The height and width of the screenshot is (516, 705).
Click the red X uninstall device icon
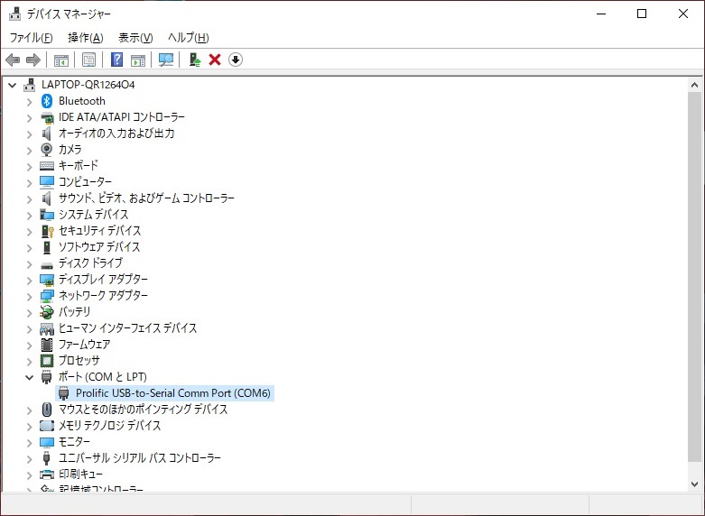click(x=215, y=60)
